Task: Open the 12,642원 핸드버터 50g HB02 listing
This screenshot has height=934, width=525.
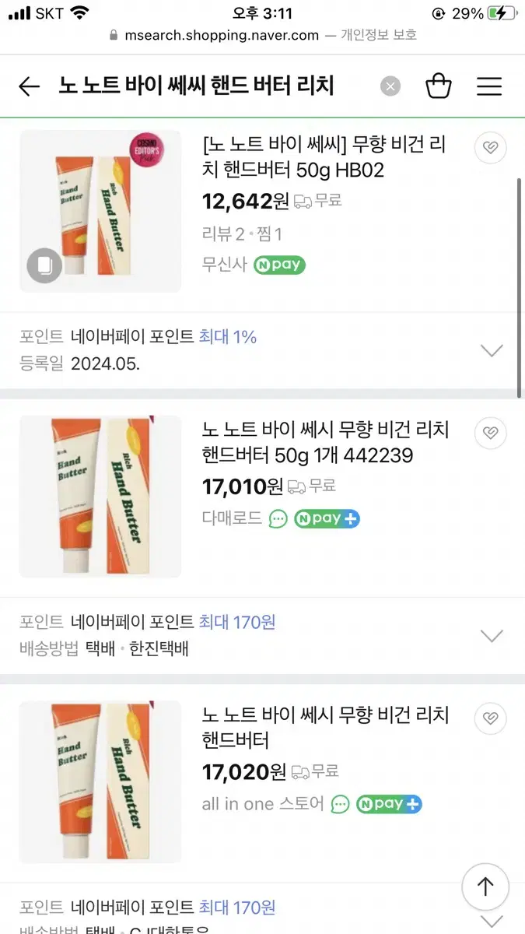Action: coord(324,158)
